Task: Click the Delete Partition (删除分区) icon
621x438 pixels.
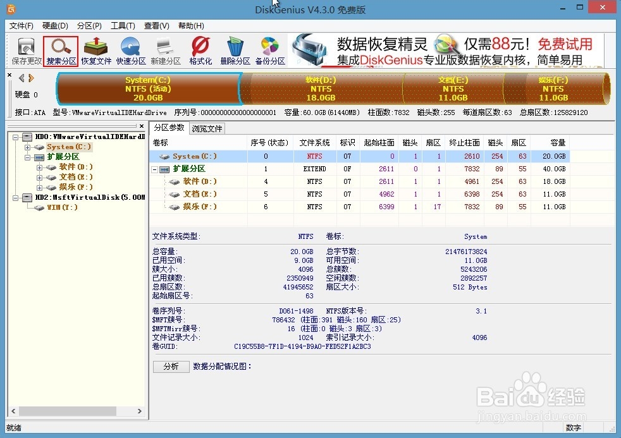Action: click(x=235, y=51)
